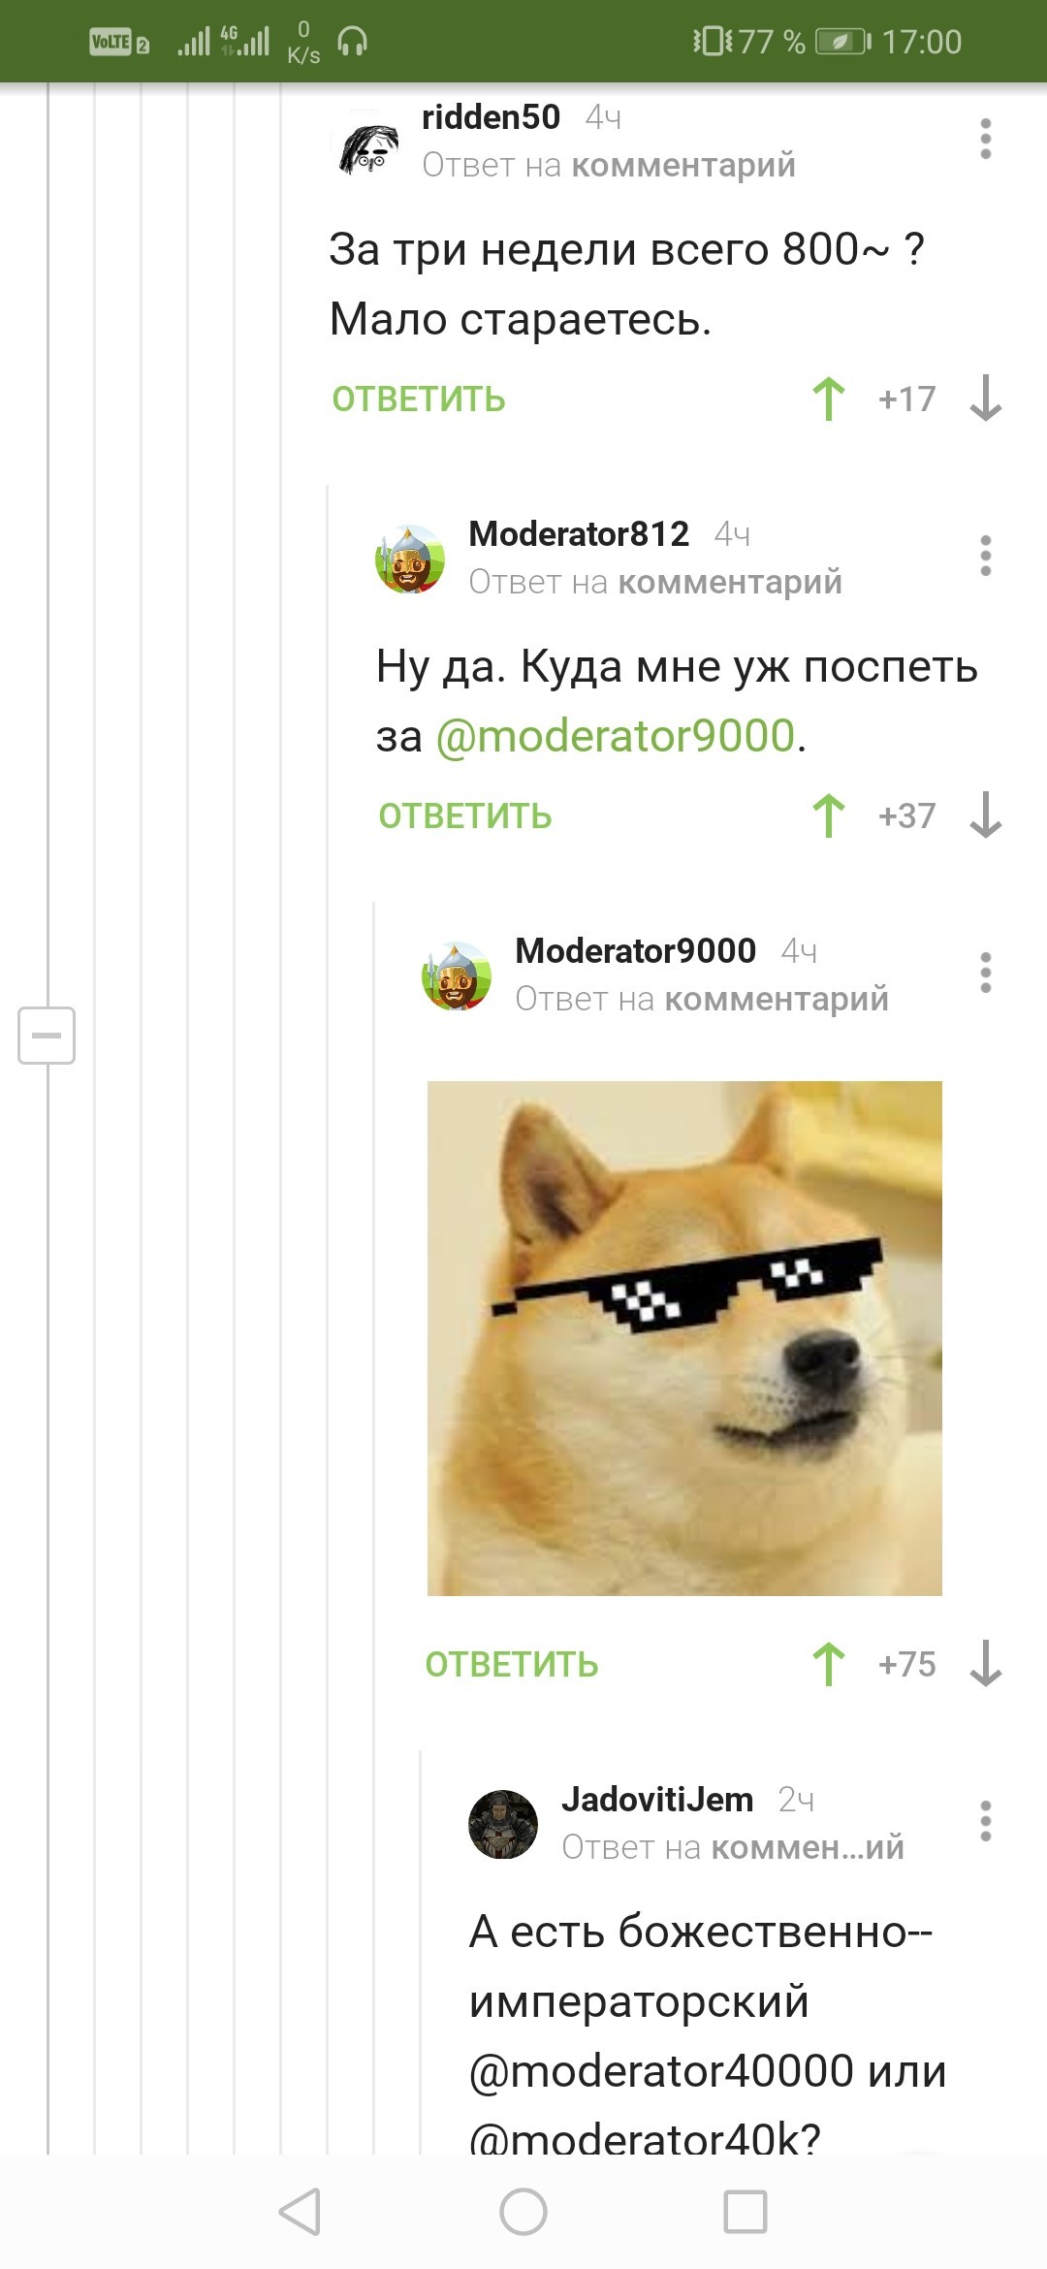Screen dimensions: 1047x2269
Task: Open ridden50's avatar profile
Action: point(366,144)
